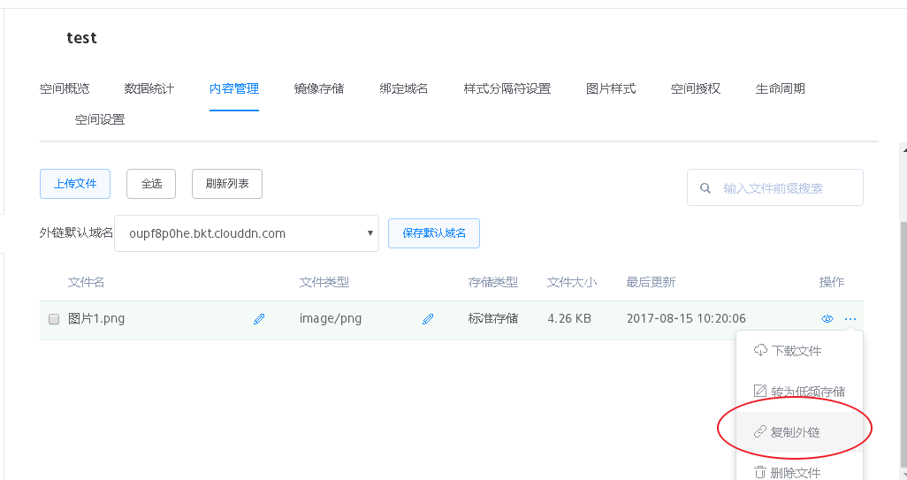Open the 空间设置 tab
The image size is (907, 480).
tap(100, 119)
